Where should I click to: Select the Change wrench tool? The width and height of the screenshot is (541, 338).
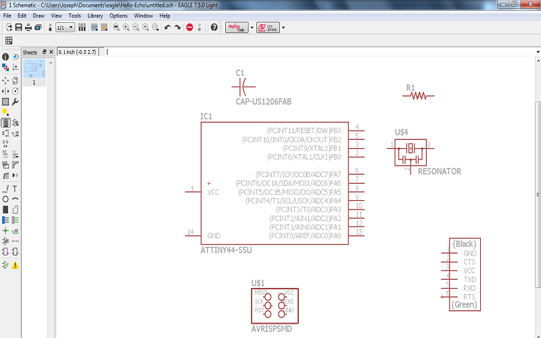15,102
